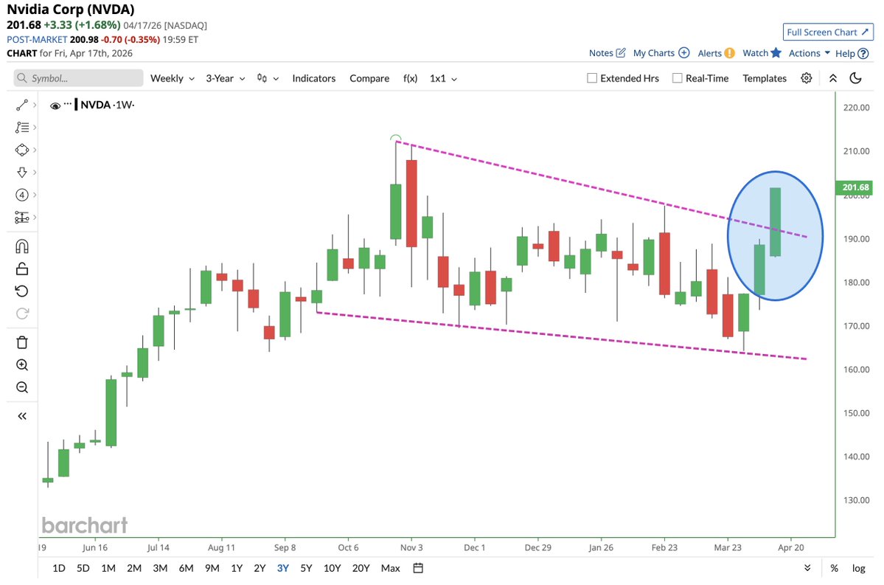Image resolution: width=884 pixels, height=585 pixels.
Task: Expand trend line tool options arrow
Action: (35, 105)
